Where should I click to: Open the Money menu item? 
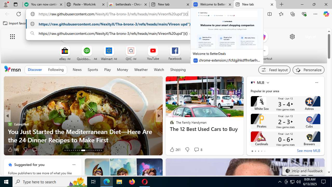(x=122, y=70)
